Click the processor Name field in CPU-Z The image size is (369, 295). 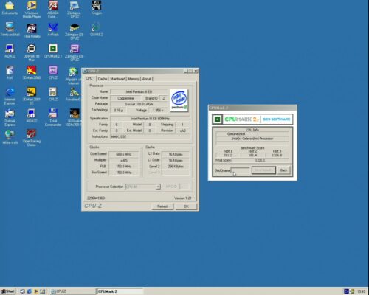point(139,91)
